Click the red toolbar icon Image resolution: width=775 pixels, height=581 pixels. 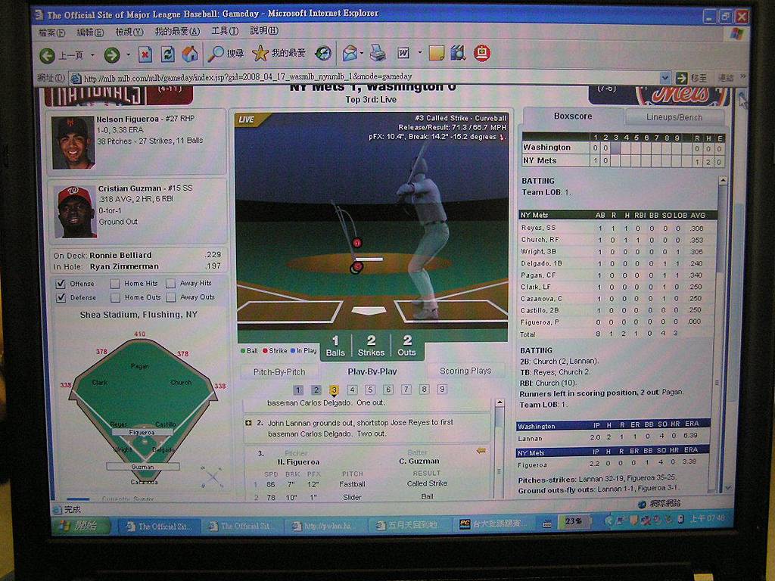482,53
